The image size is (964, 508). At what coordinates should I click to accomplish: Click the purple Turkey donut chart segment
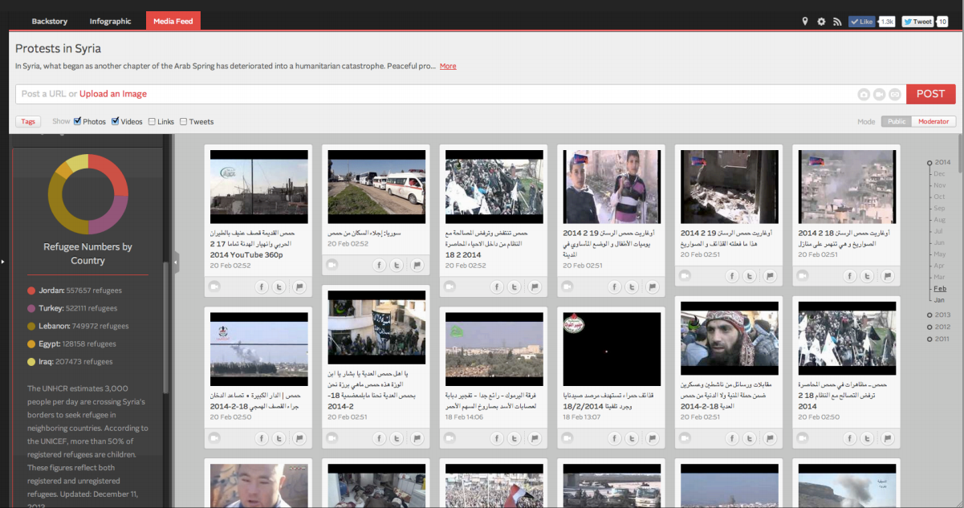(110, 215)
